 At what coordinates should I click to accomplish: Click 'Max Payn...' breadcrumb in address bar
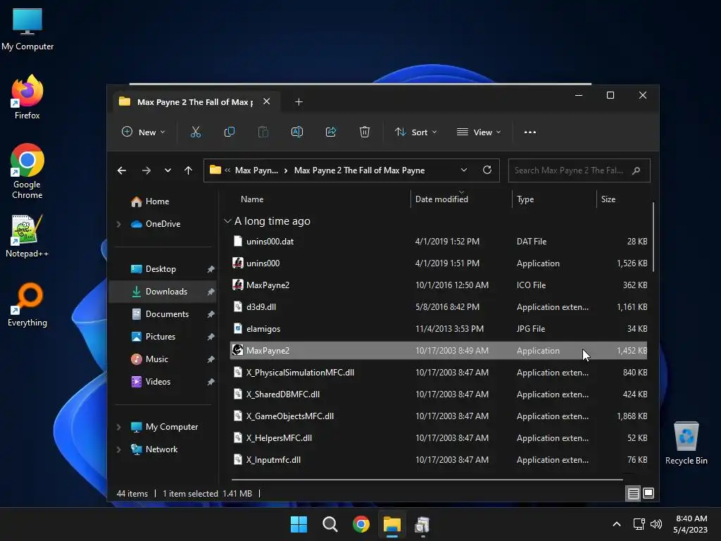(256, 170)
